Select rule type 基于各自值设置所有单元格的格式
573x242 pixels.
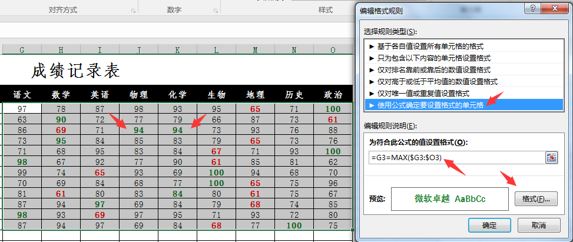coord(464,47)
